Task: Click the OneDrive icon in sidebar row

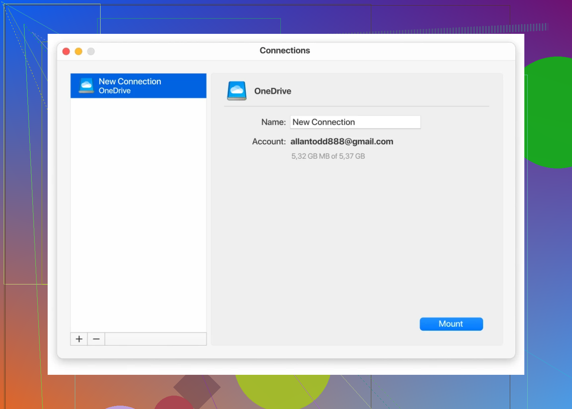Action: pyautogui.click(x=86, y=86)
